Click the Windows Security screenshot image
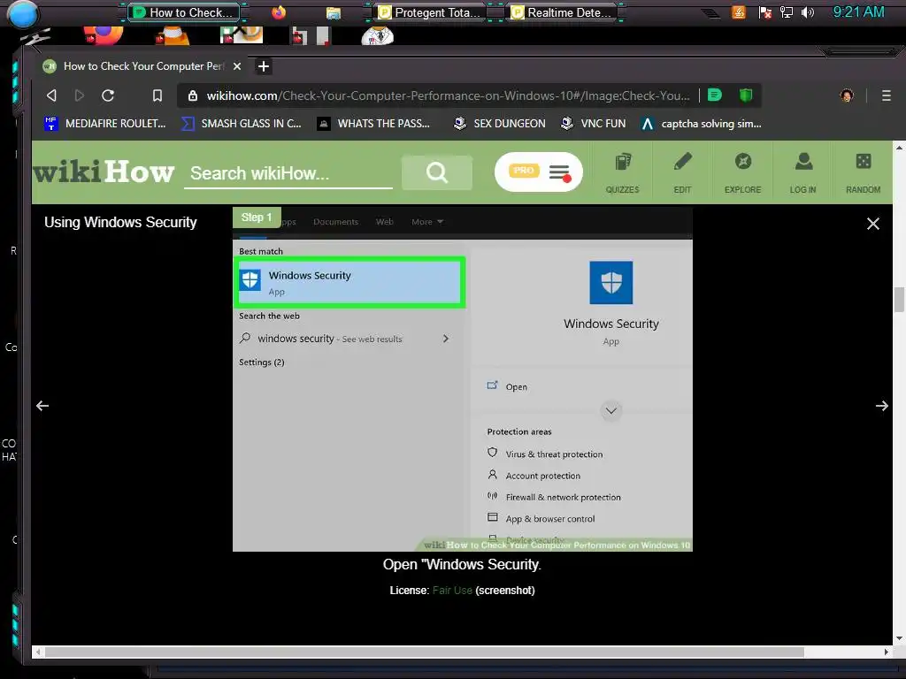Image resolution: width=906 pixels, height=679 pixels. (462, 379)
